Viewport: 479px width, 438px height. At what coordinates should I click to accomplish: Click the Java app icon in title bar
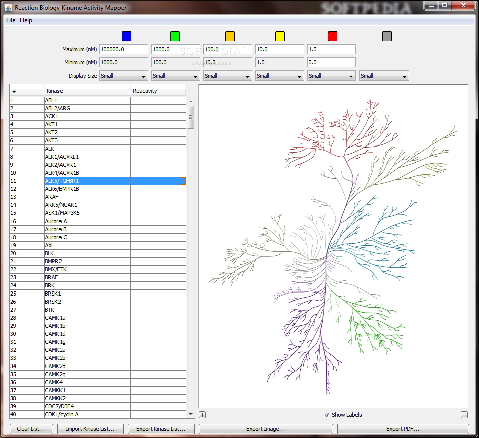[x=9, y=8]
